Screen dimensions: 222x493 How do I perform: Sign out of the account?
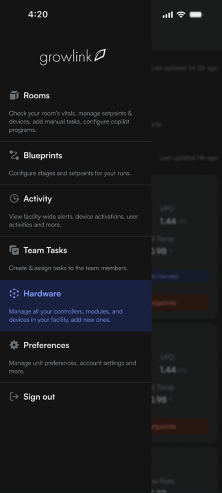pos(76,397)
